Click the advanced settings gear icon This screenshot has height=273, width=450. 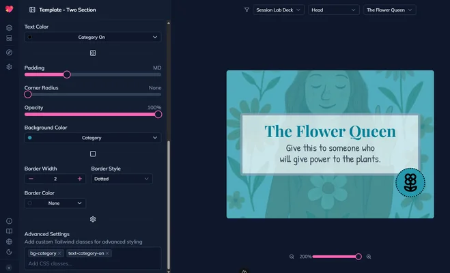[x=93, y=219]
